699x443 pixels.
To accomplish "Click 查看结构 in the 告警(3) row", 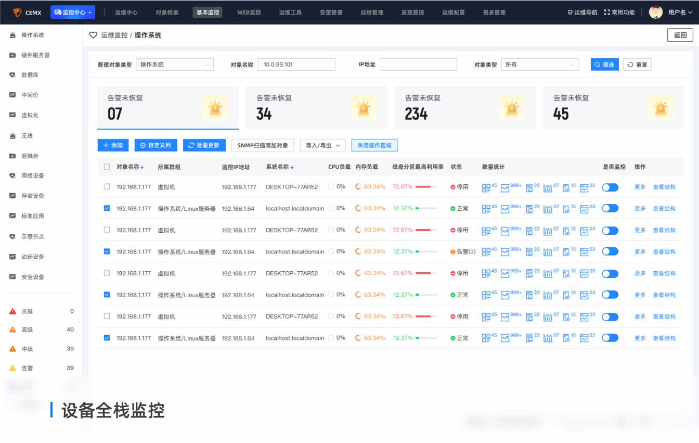I will click(x=664, y=252).
